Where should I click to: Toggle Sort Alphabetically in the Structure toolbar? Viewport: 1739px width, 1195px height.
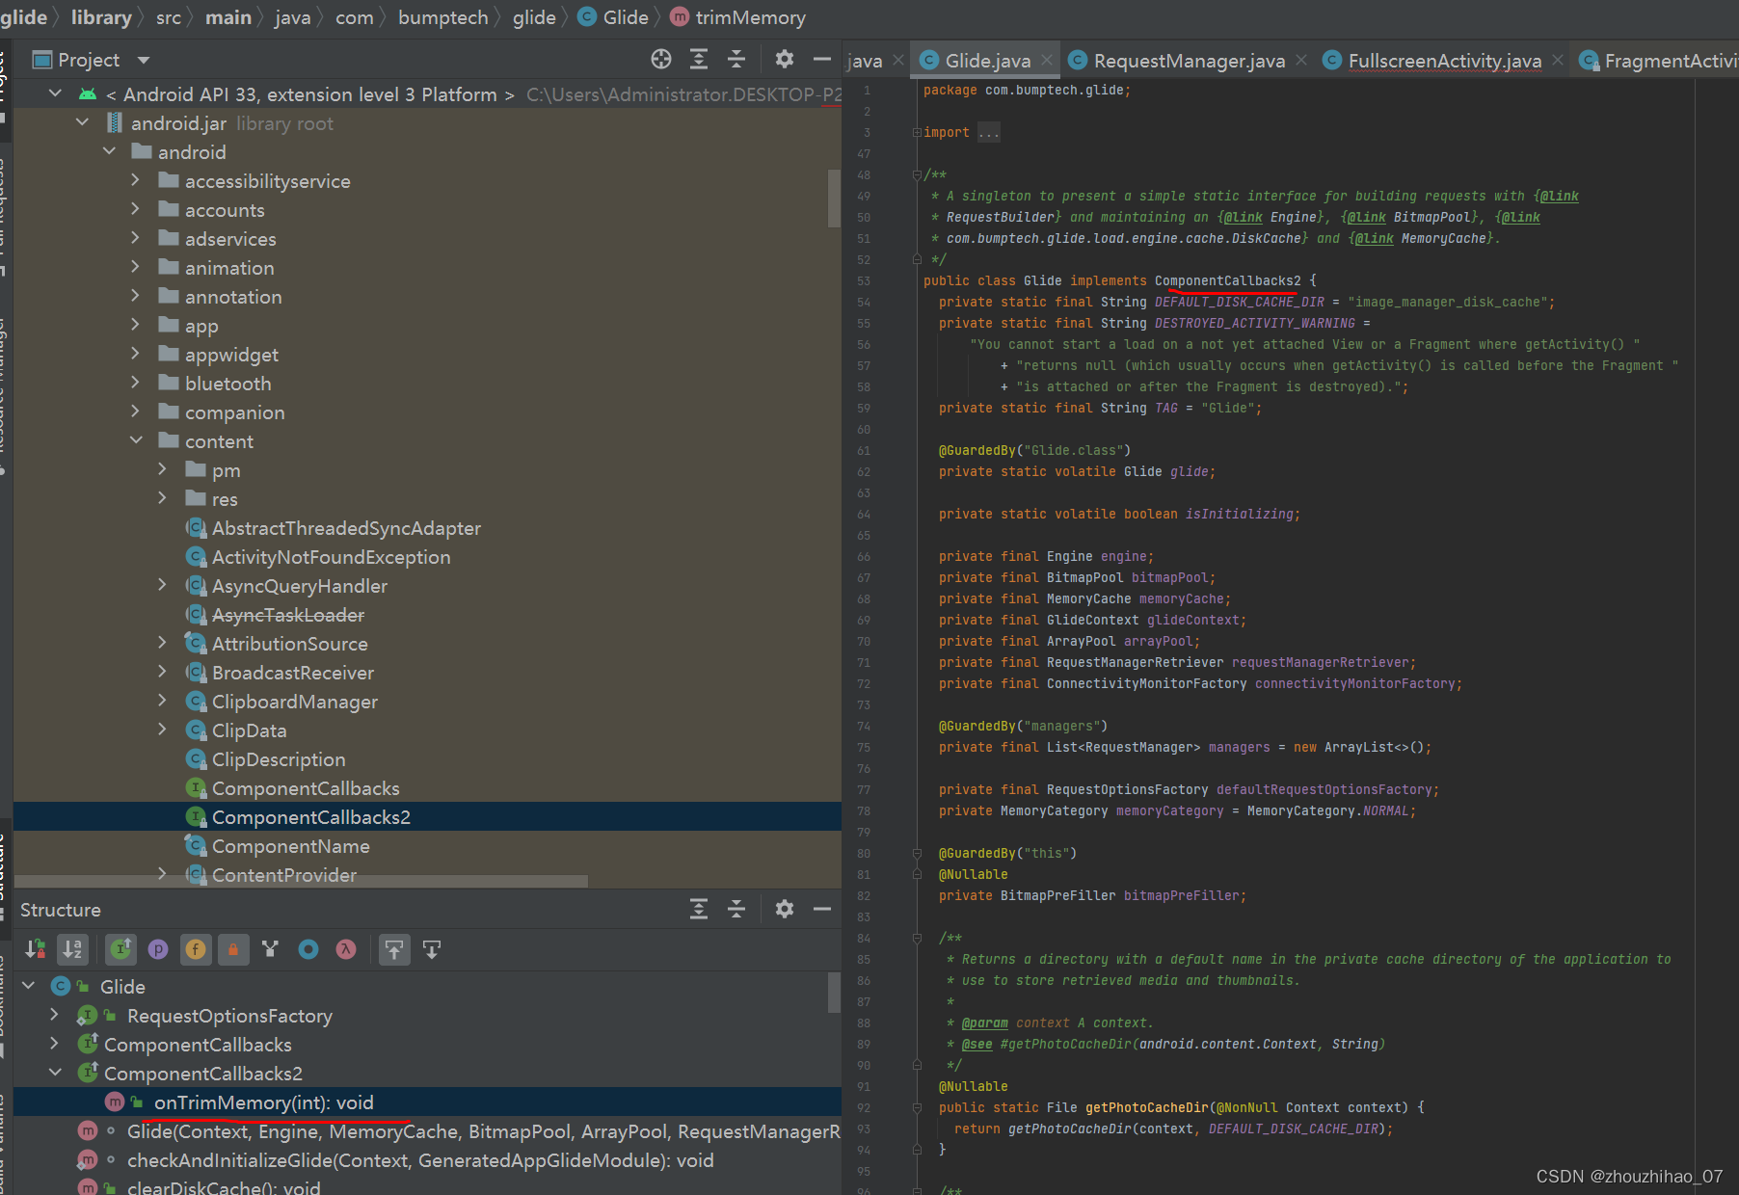[73, 949]
